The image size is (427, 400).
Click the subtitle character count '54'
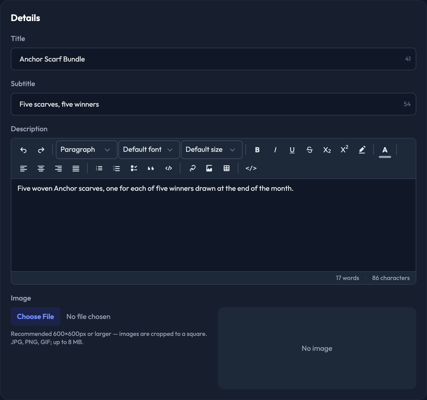[407, 104]
